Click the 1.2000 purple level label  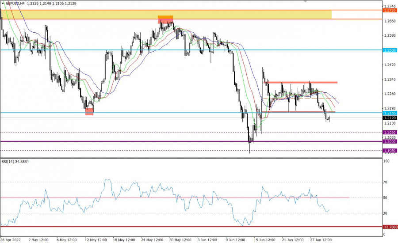pyautogui.click(x=390, y=141)
